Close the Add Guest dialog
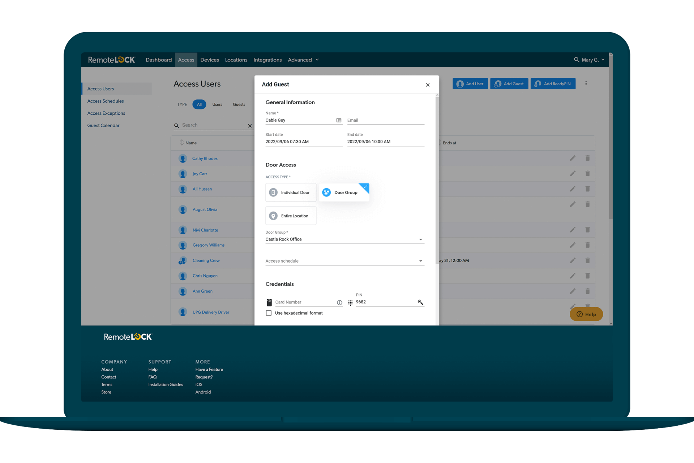The width and height of the screenshot is (694, 463). coord(428,85)
